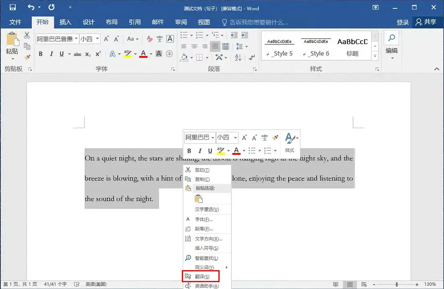
Task: Choose 翻译(S) from the context menu
Action: click(x=202, y=277)
